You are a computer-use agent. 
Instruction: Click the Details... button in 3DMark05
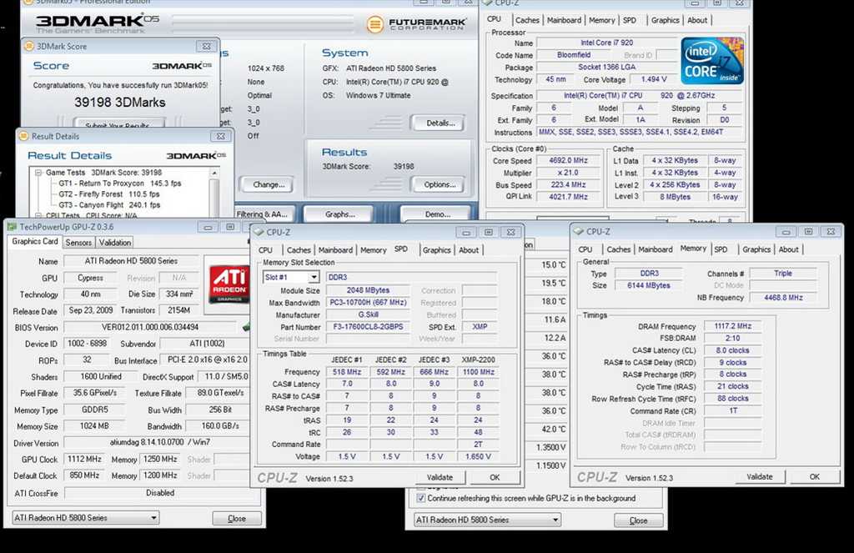(x=439, y=123)
